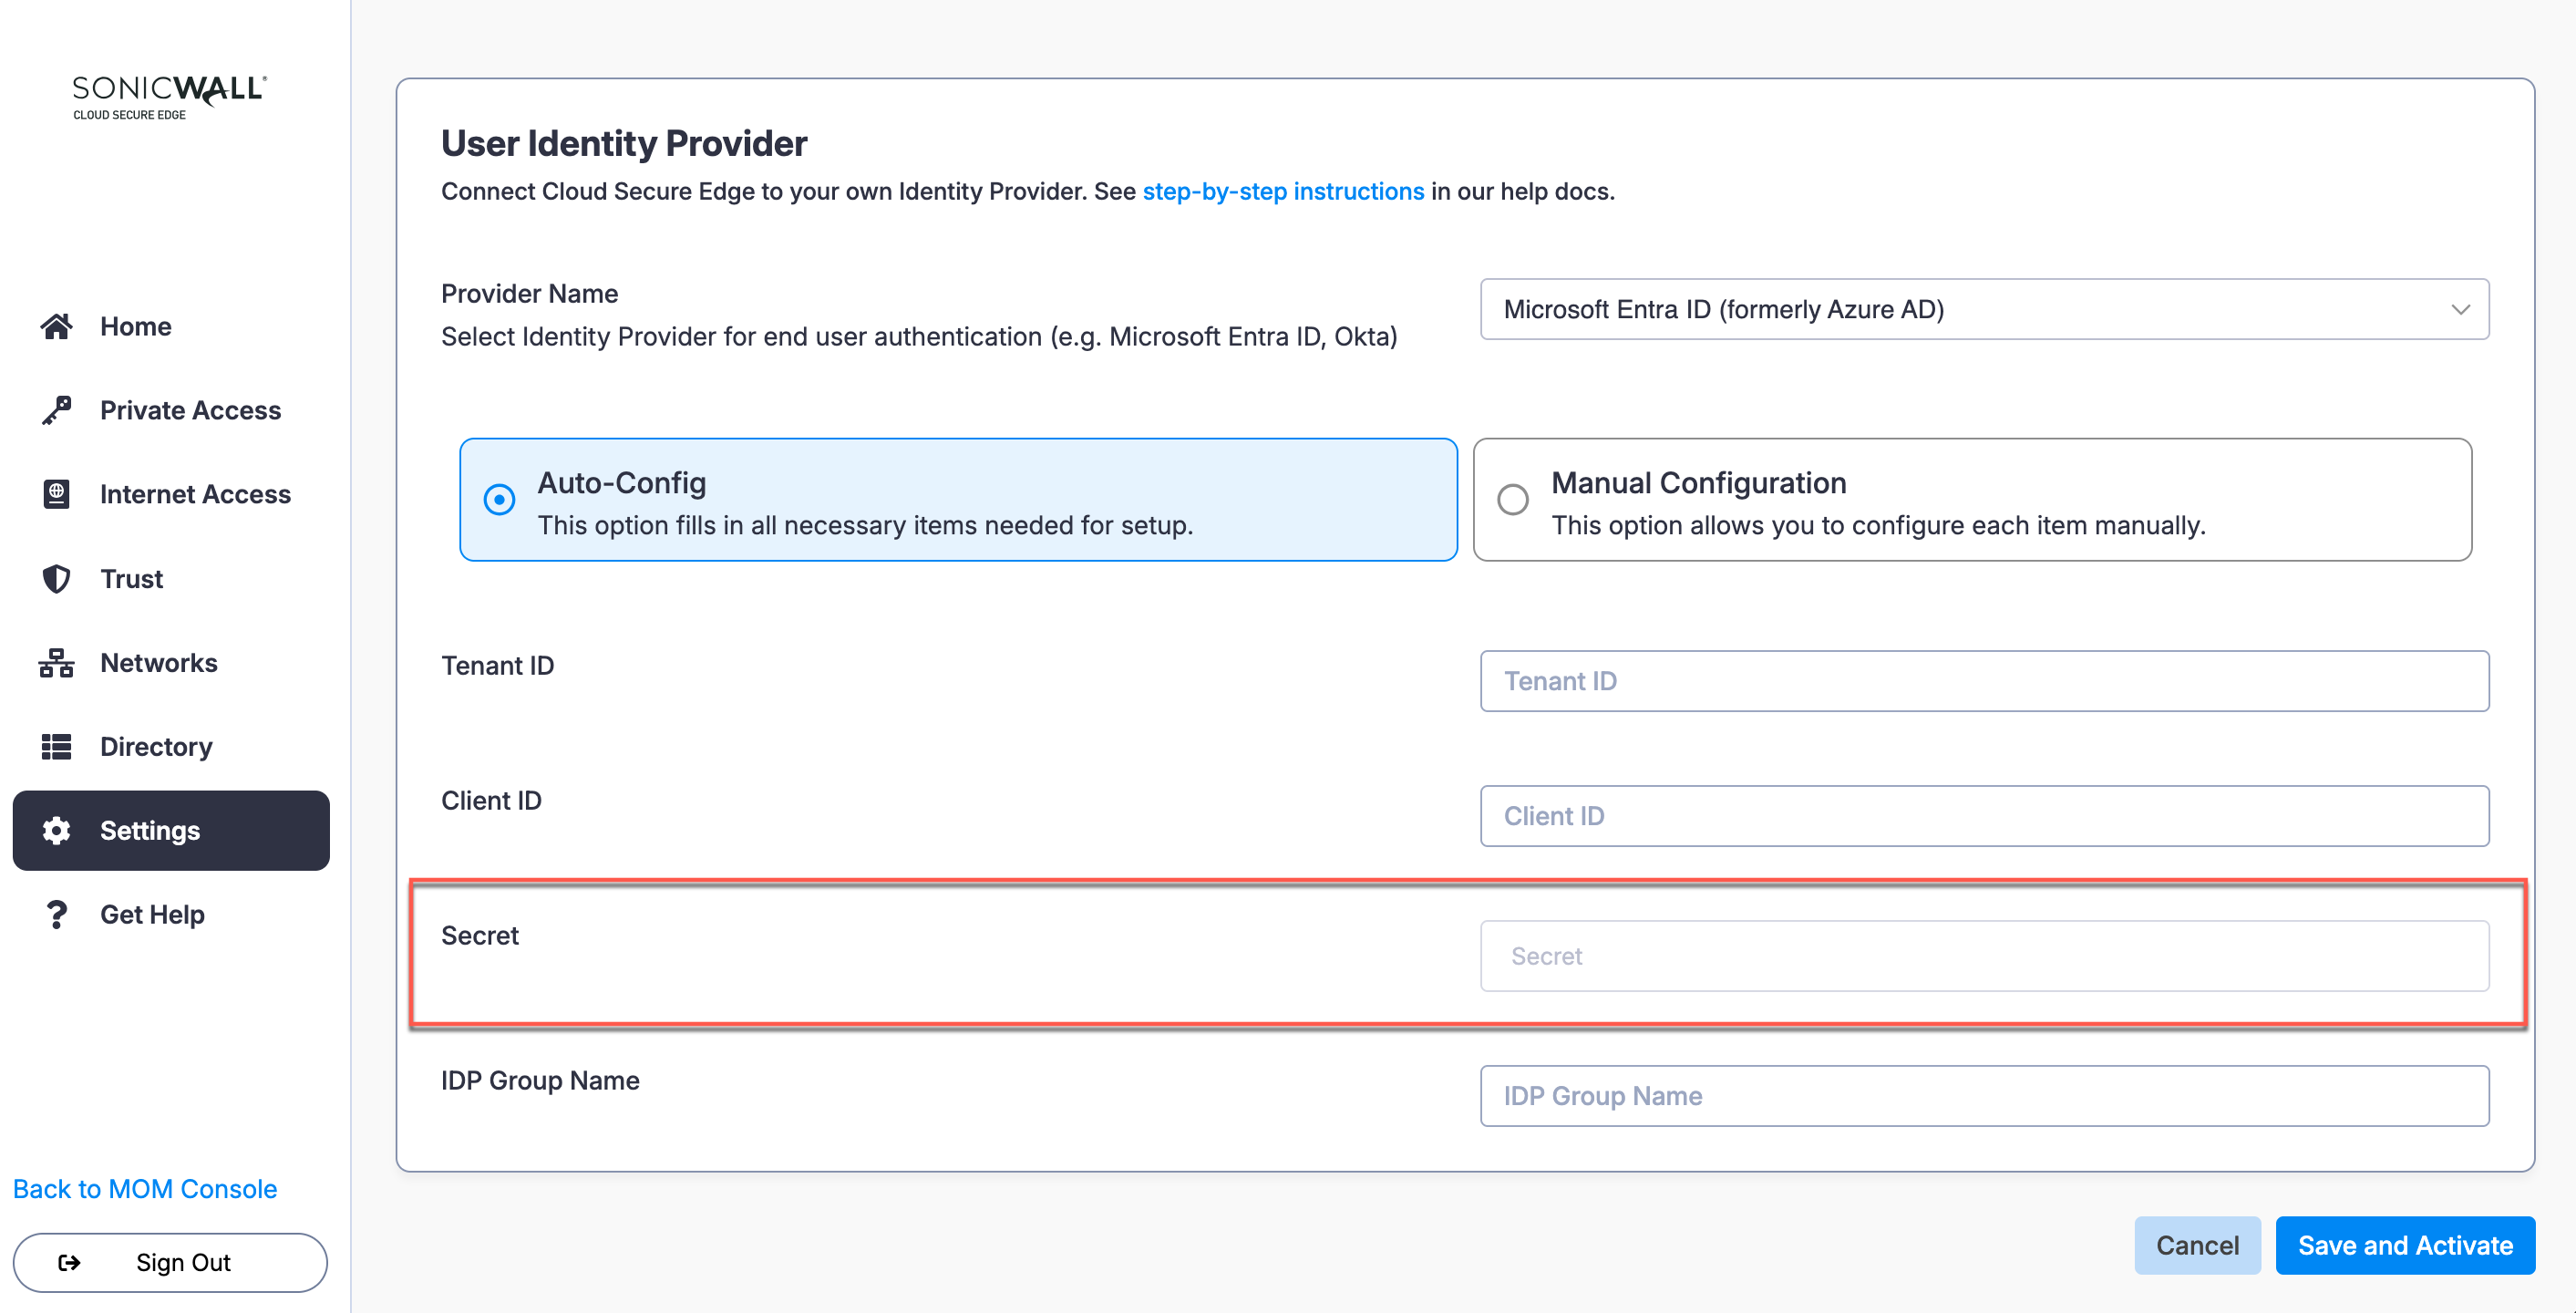2576x1313 pixels.
Task: Open the Networks menu item
Action: pos(158,663)
